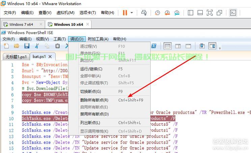Show script pane maximized layout icon

coord(188,46)
